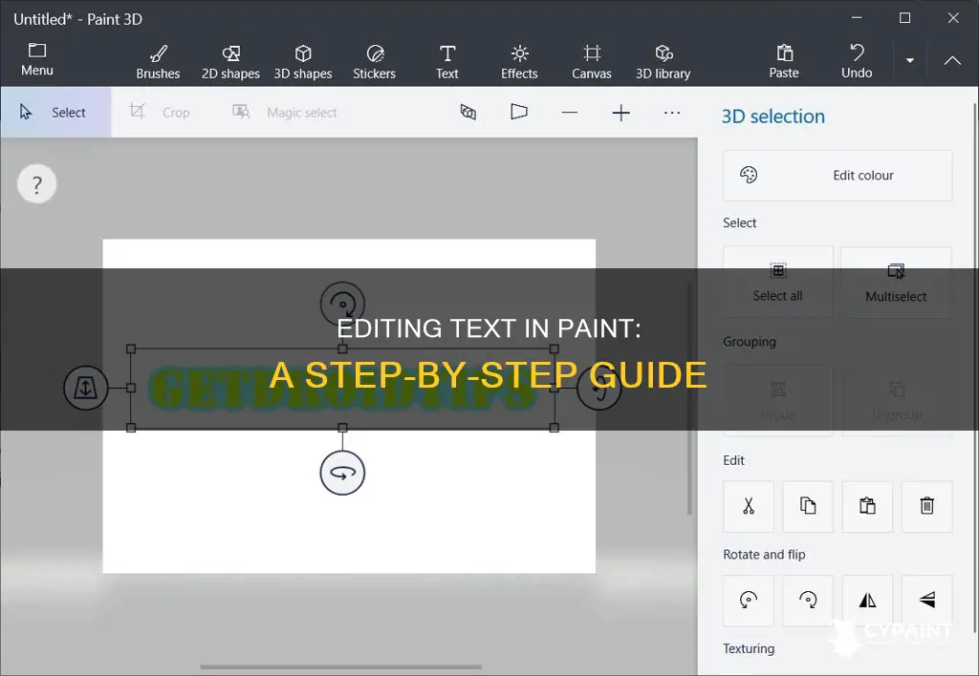Click Edit colour button
Image resolution: width=979 pixels, height=676 pixels.
tap(838, 176)
